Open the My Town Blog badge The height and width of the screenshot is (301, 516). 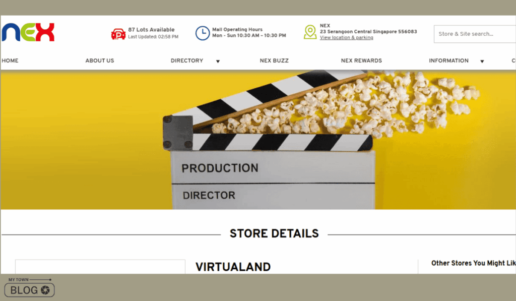coord(29,287)
